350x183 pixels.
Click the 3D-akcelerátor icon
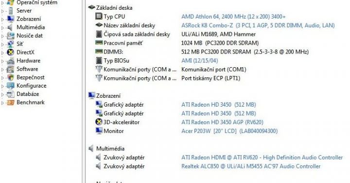pos(99,122)
